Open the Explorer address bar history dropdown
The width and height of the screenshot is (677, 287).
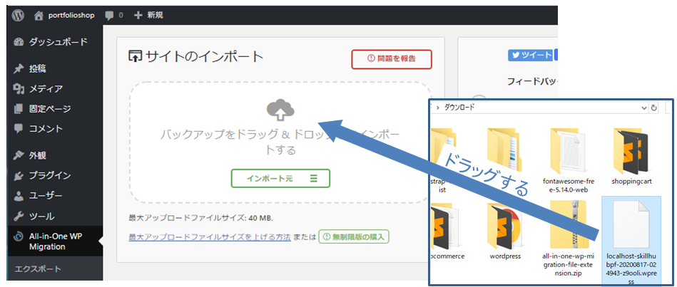tap(644, 108)
